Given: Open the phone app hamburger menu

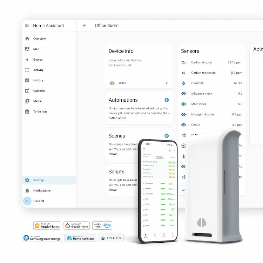Looking at the screenshot, I should pyautogui.click(x=144, y=149).
